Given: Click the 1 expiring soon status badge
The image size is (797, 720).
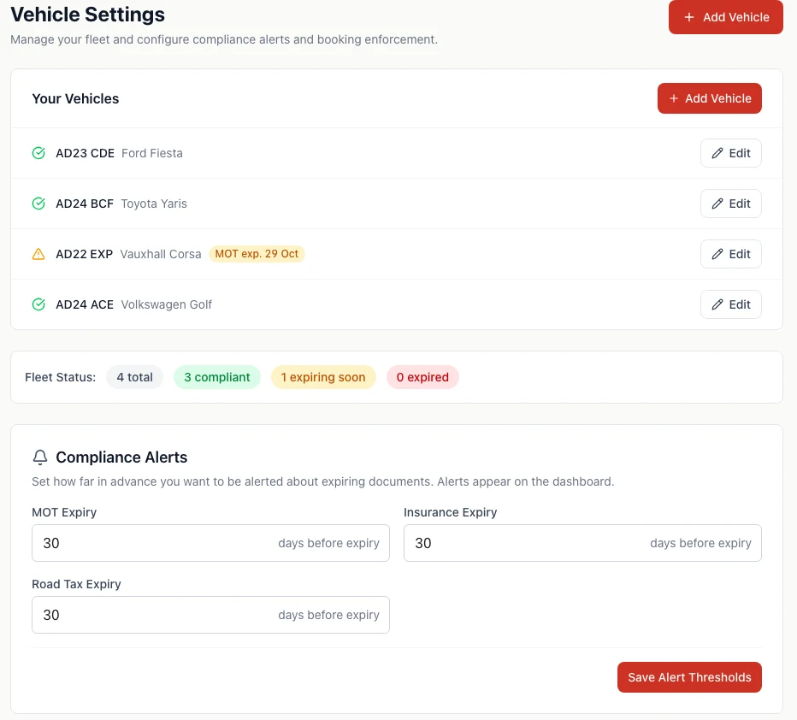Looking at the screenshot, I should point(323,377).
